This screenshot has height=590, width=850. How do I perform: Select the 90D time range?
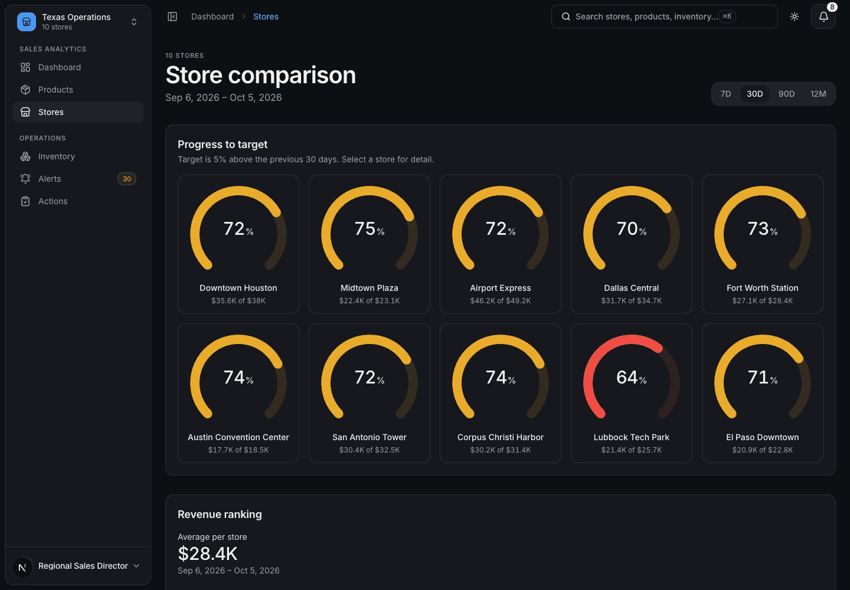pos(787,94)
